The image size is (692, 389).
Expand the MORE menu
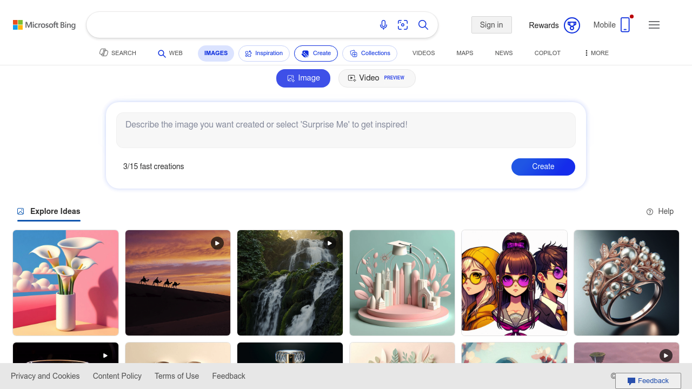coord(596,53)
